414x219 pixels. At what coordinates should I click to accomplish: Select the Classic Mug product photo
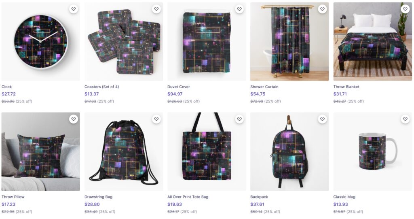point(372,152)
